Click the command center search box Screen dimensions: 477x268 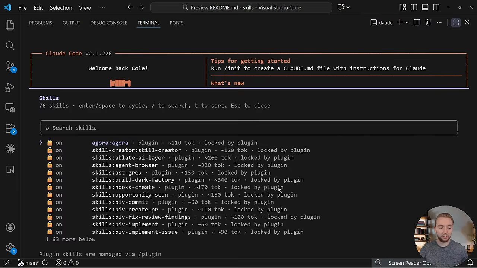(x=241, y=7)
